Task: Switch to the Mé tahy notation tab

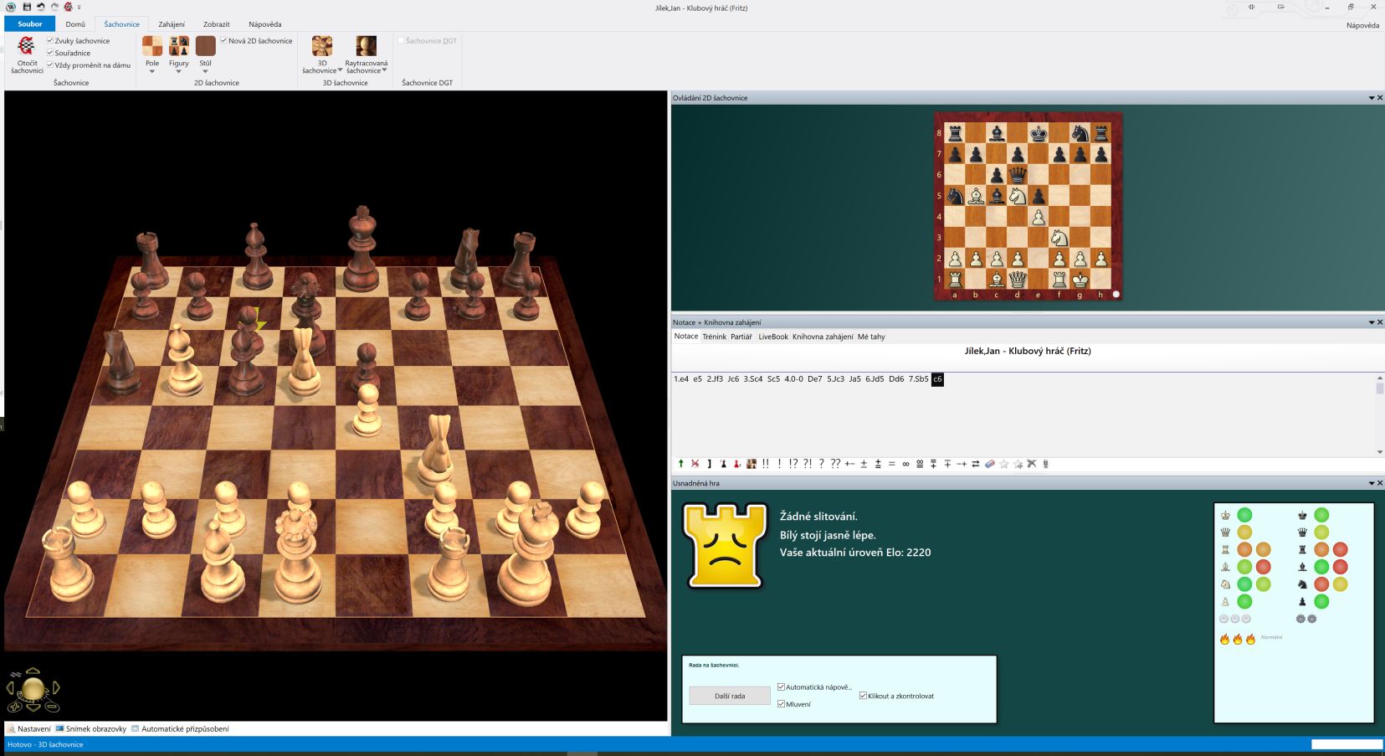Action: 871,337
